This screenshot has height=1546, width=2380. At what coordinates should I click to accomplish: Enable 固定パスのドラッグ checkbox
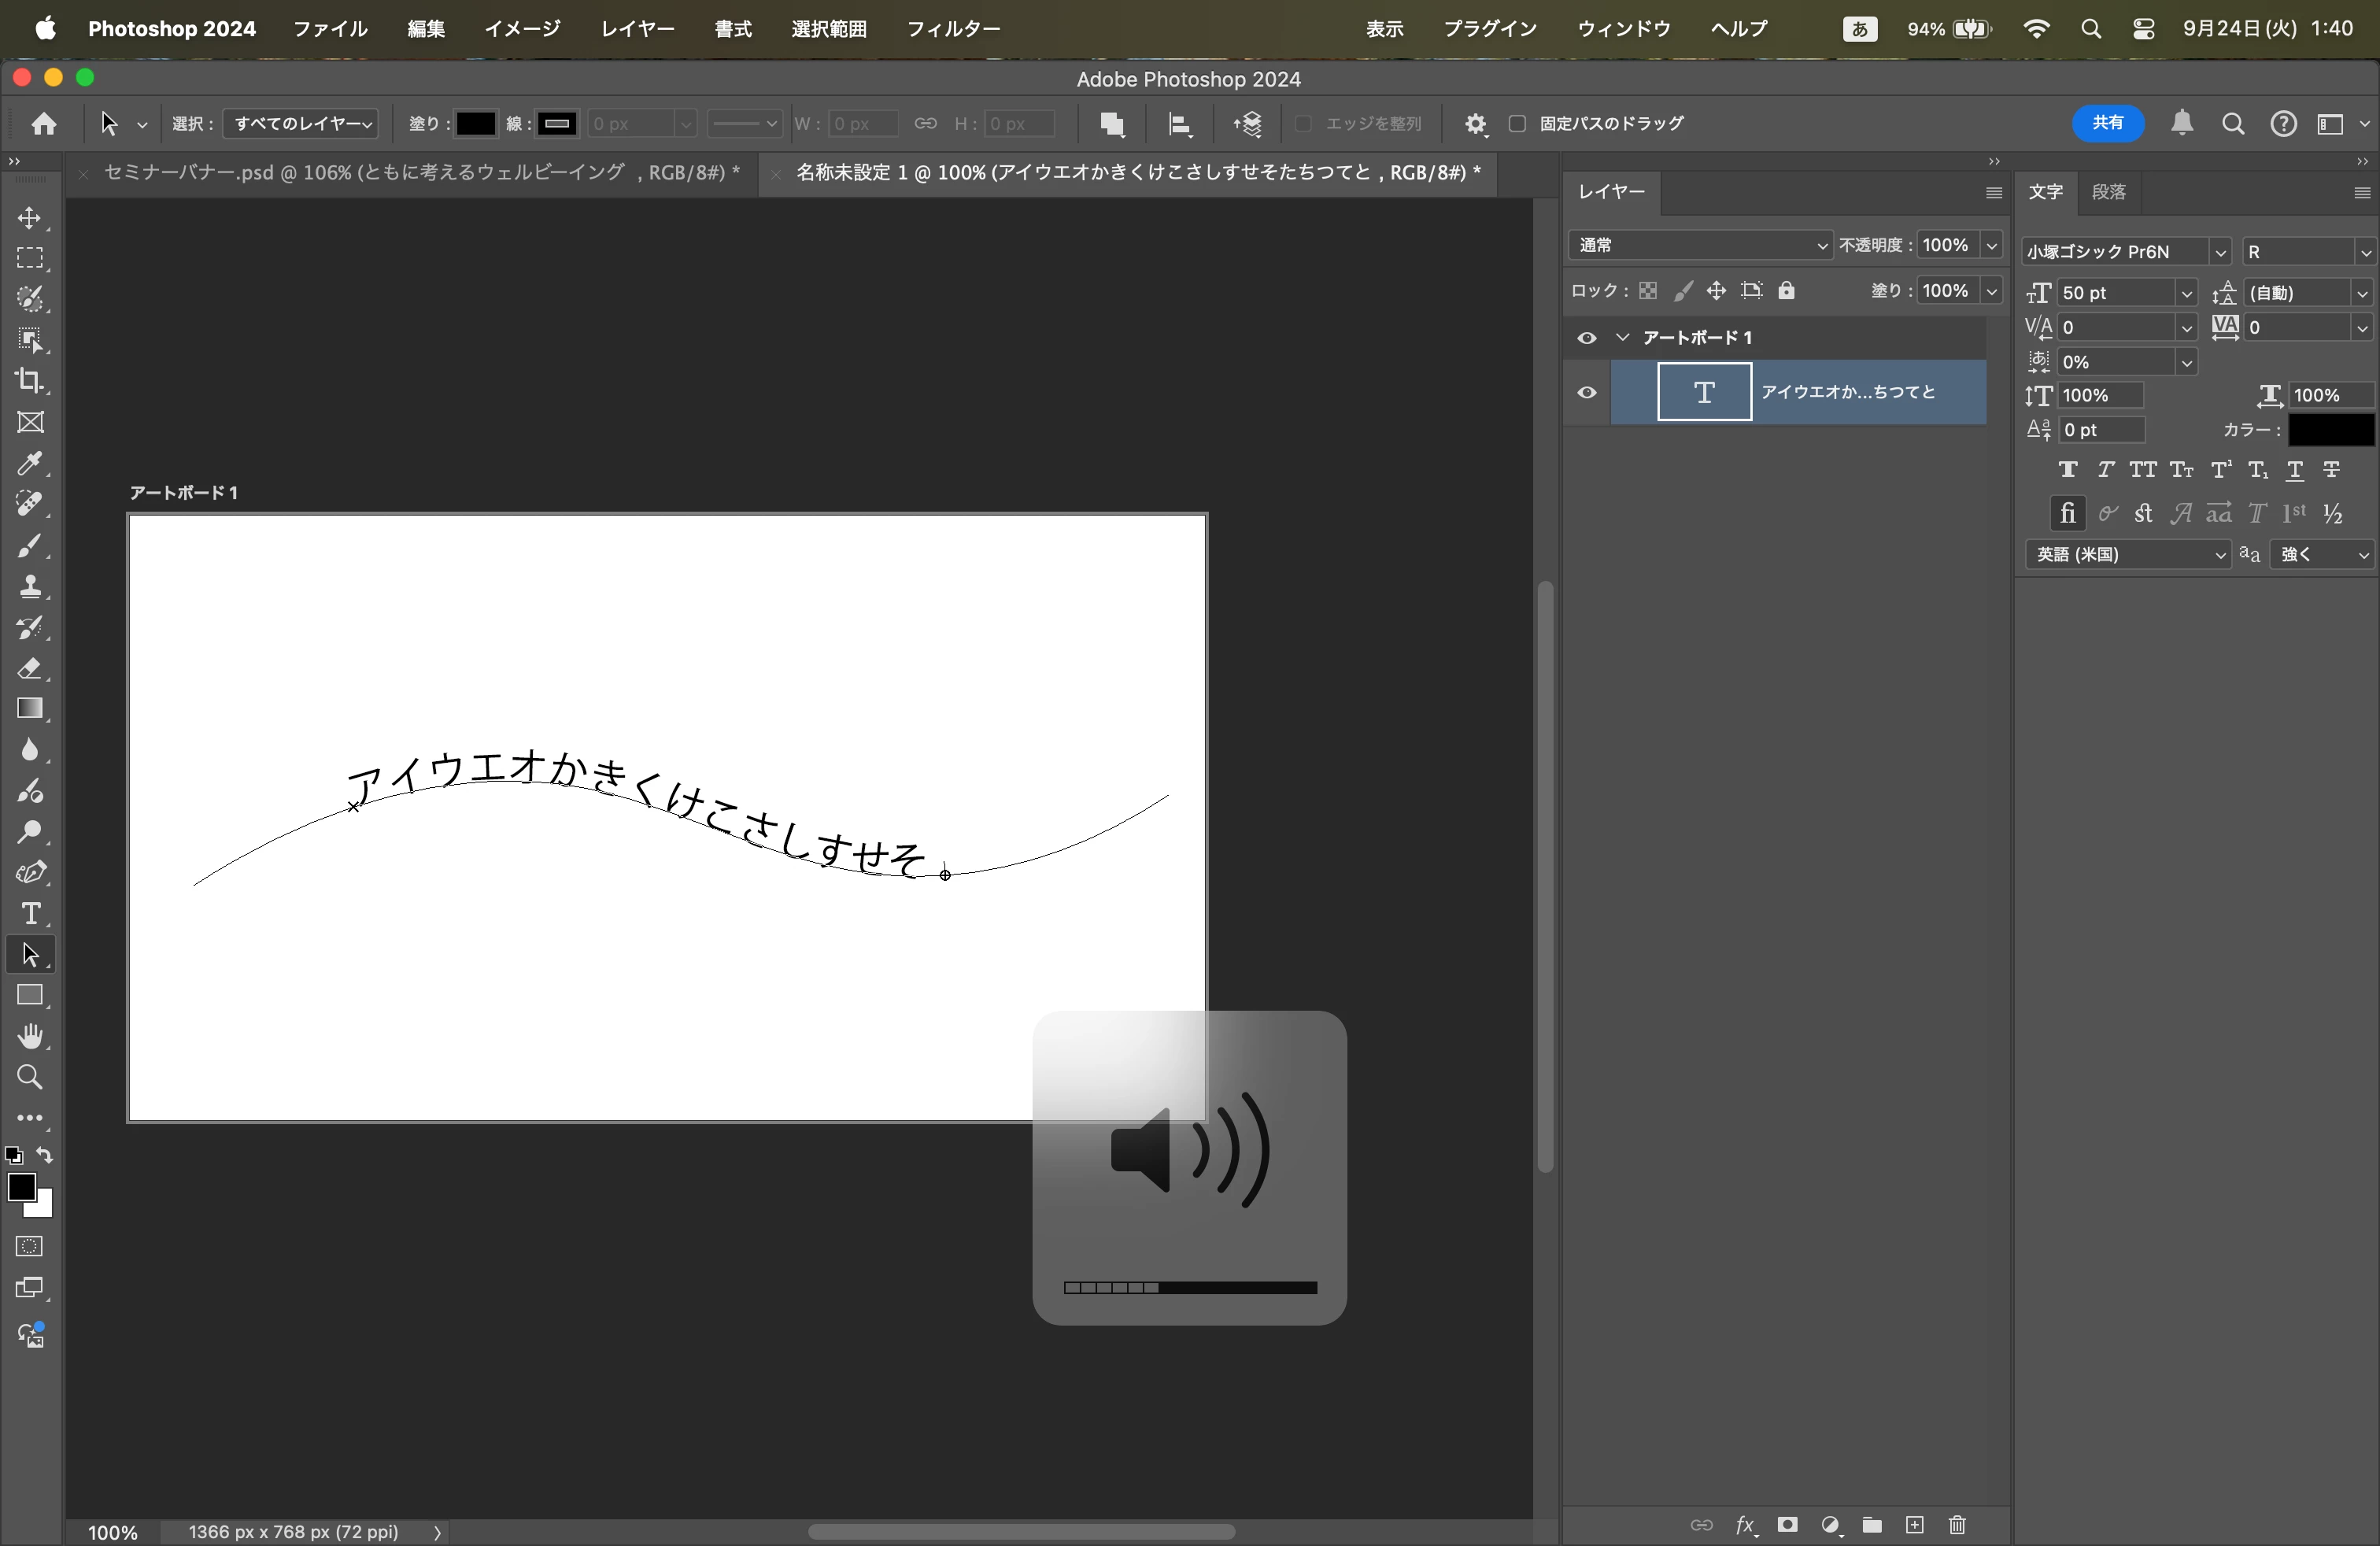coord(1517,123)
